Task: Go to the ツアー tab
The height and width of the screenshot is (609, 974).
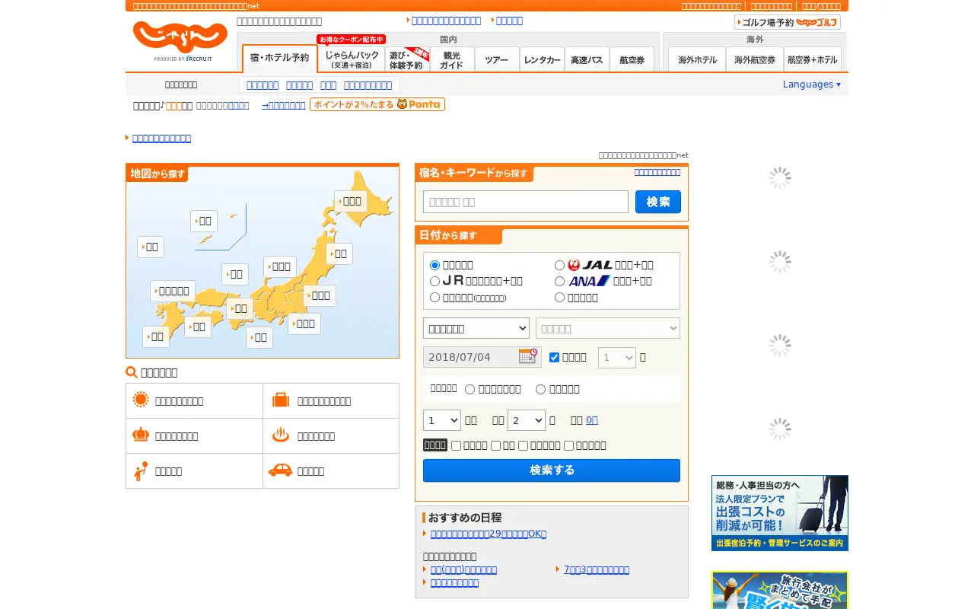Action: point(497,59)
